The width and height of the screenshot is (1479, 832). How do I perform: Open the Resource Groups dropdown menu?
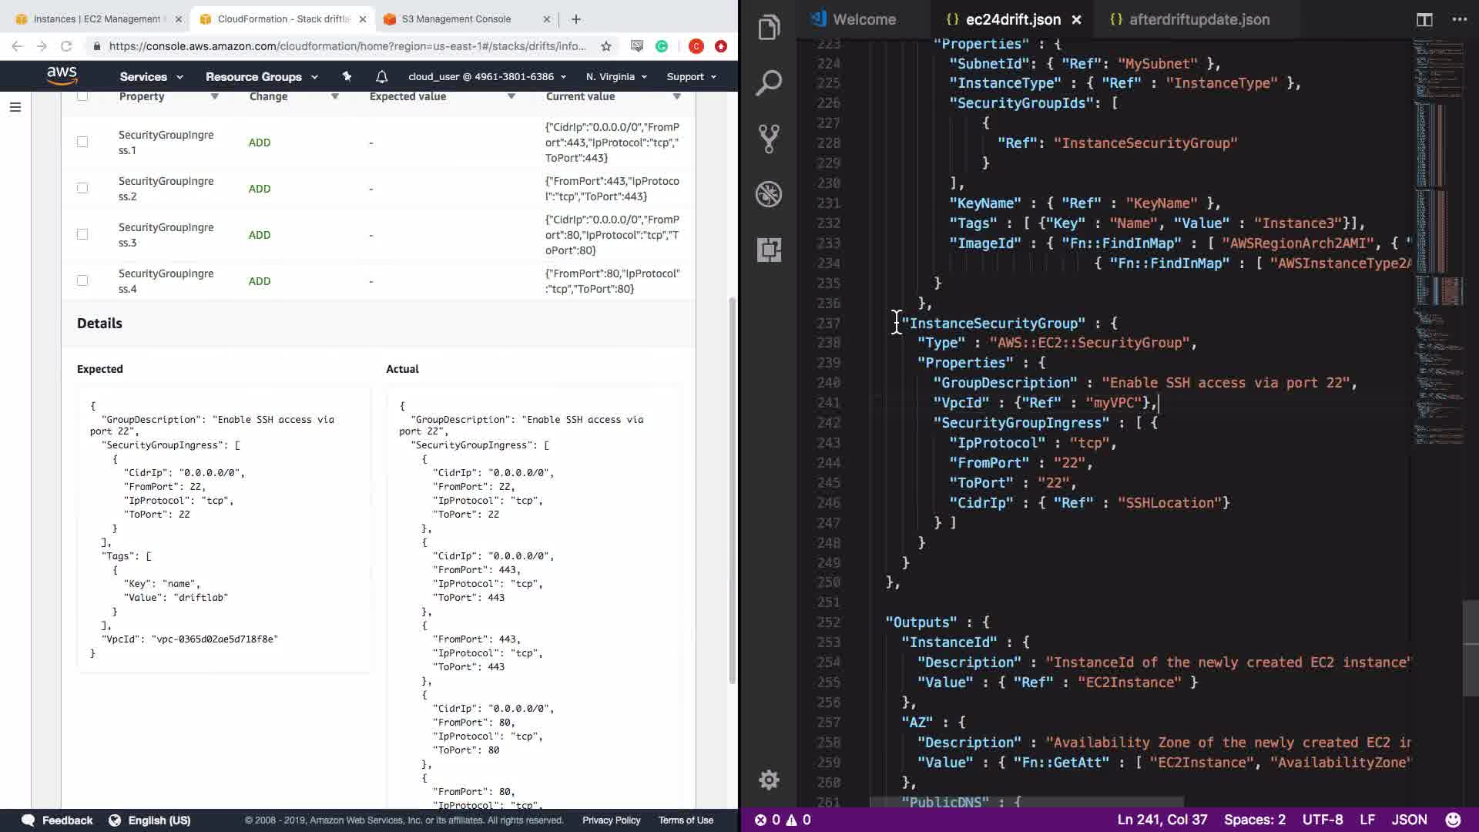point(261,76)
